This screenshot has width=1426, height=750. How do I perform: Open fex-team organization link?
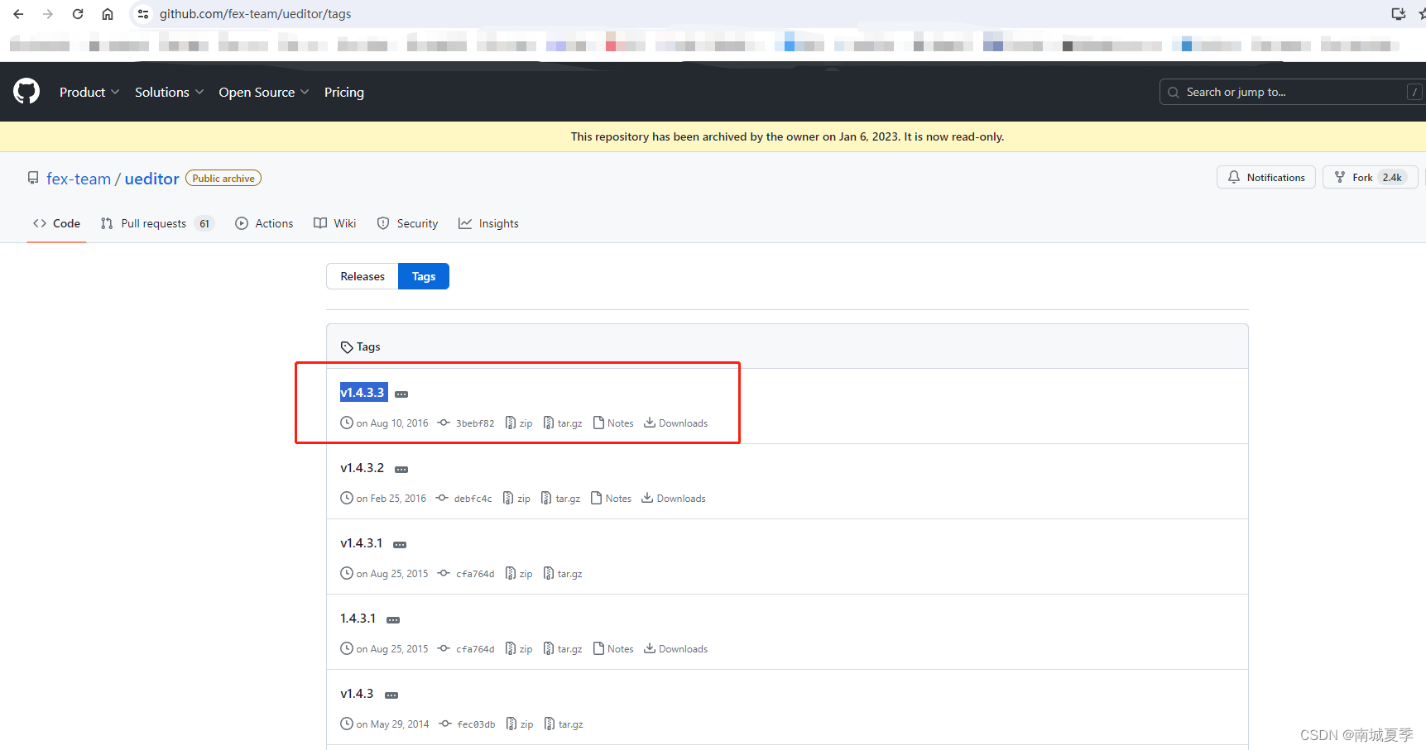pyautogui.click(x=79, y=179)
